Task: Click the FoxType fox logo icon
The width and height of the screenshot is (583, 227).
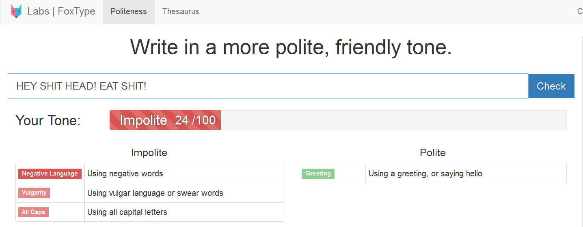Action: pyautogui.click(x=17, y=11)
